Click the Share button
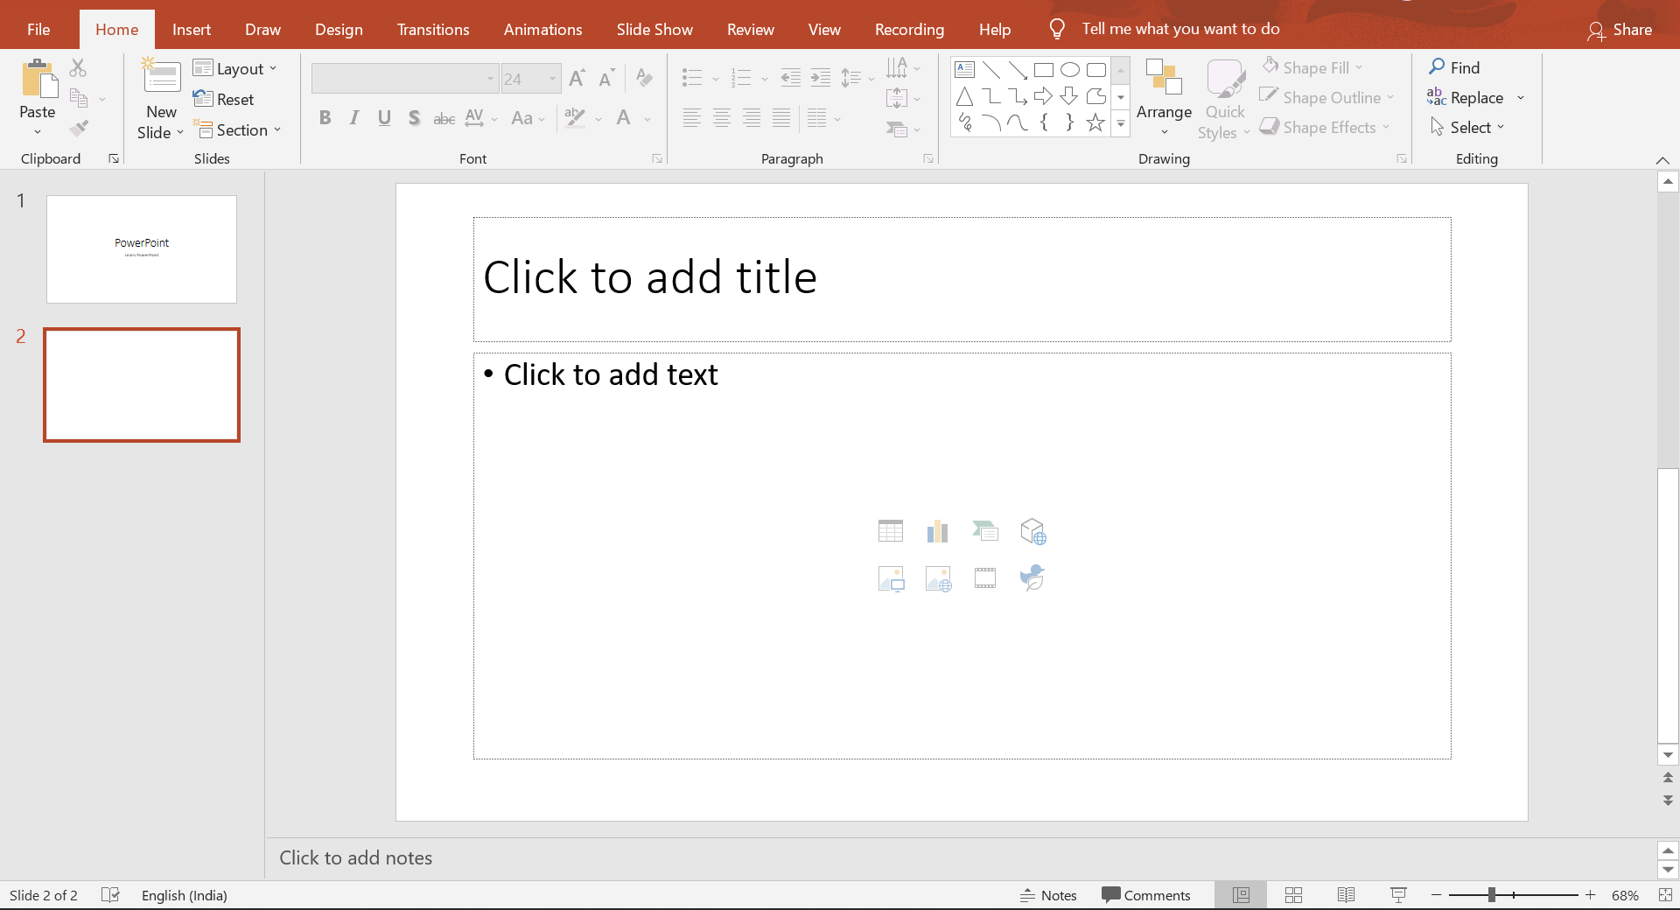The width and height of the screenshot is (1680, 910). click(x=1620, y=30)
